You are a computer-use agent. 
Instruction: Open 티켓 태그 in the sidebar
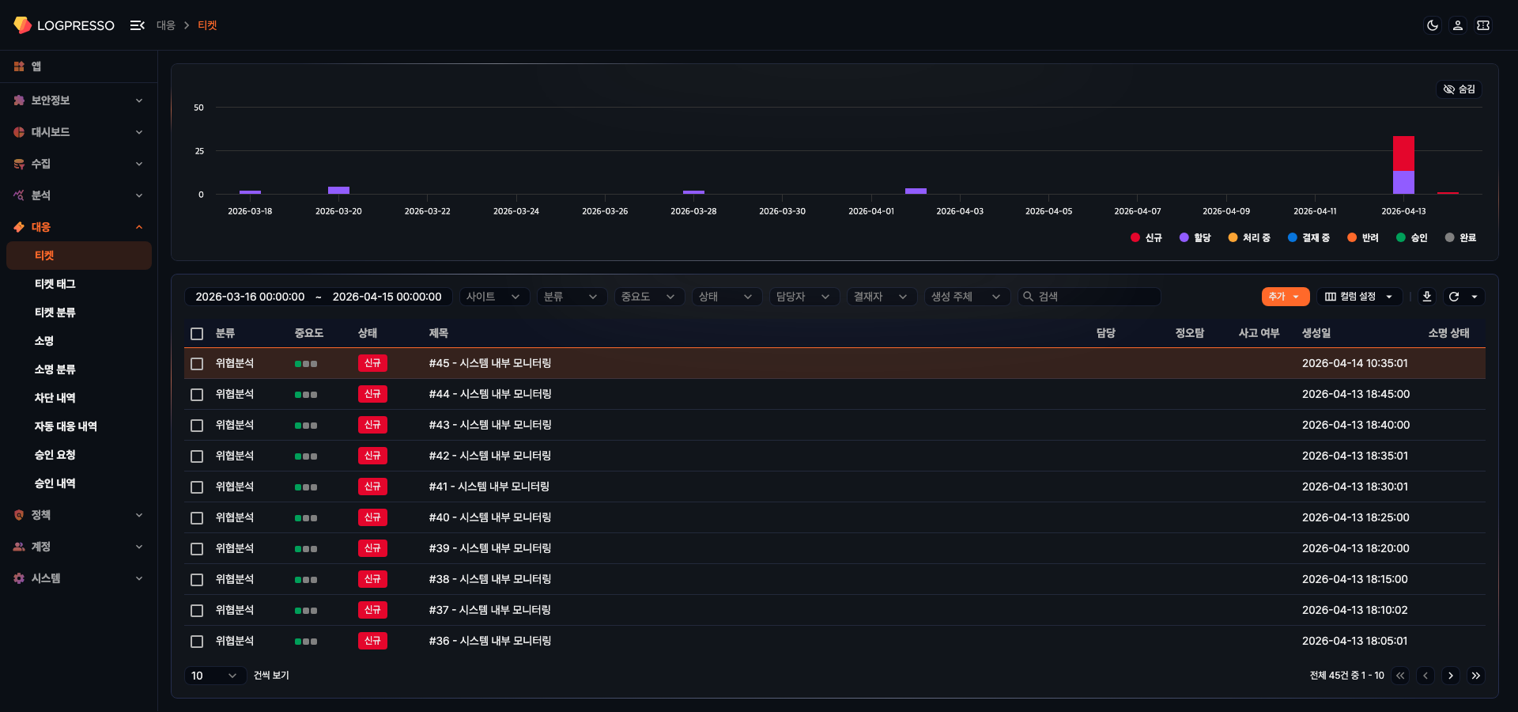click(55, 284)
